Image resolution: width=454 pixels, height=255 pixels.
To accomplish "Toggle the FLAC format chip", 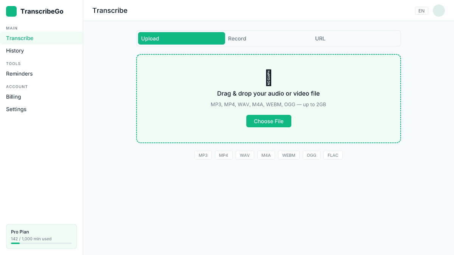I will [333, 155].
